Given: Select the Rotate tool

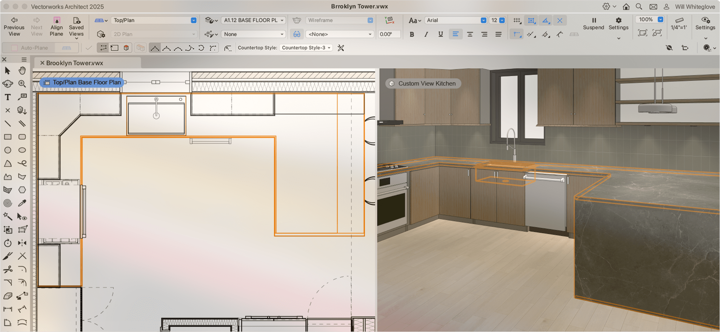Looking at the screenshot, I should (8, 243).
